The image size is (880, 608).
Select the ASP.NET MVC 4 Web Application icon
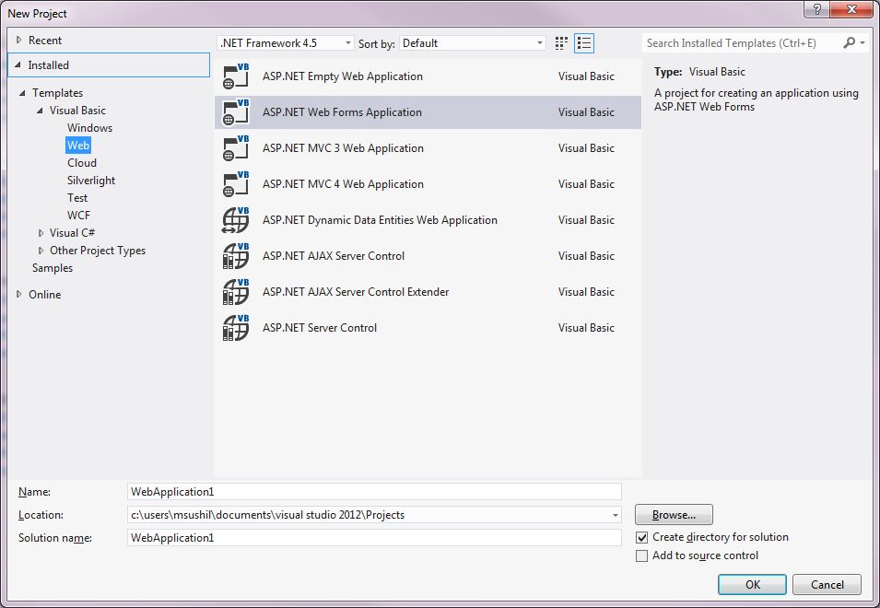tap(233, 183)
